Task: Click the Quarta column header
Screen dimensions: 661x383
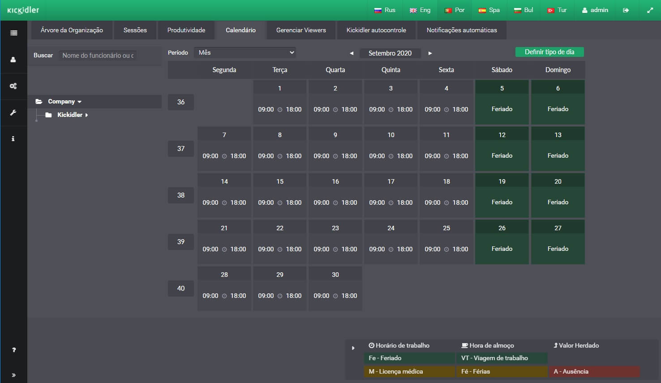Action: point(335,70)
